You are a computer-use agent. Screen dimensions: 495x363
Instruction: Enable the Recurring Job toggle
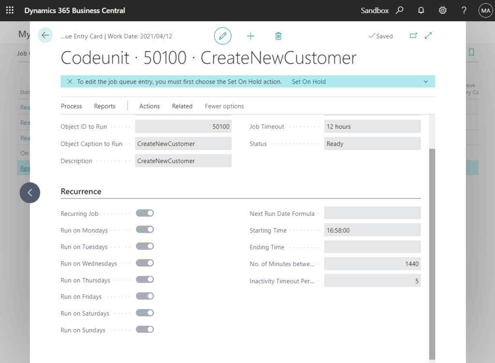(x=145, y=212)
